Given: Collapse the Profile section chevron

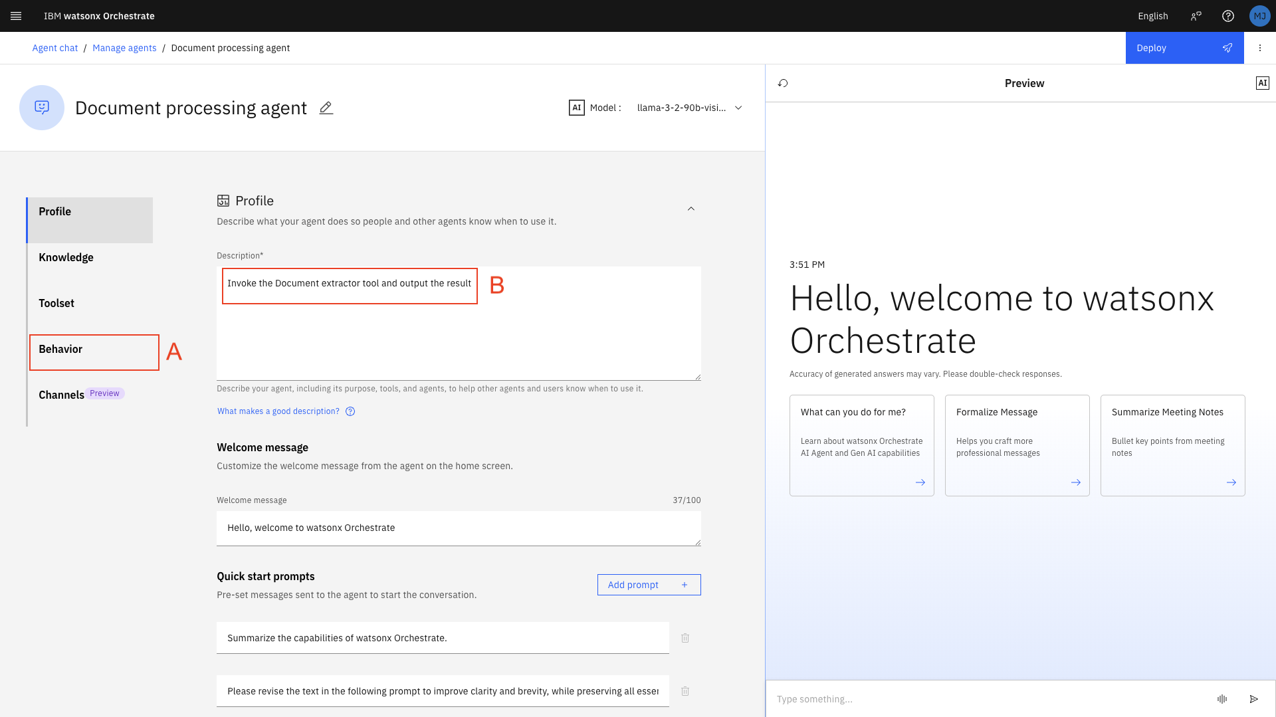Looking at the screenshot, I should (691, 209).
